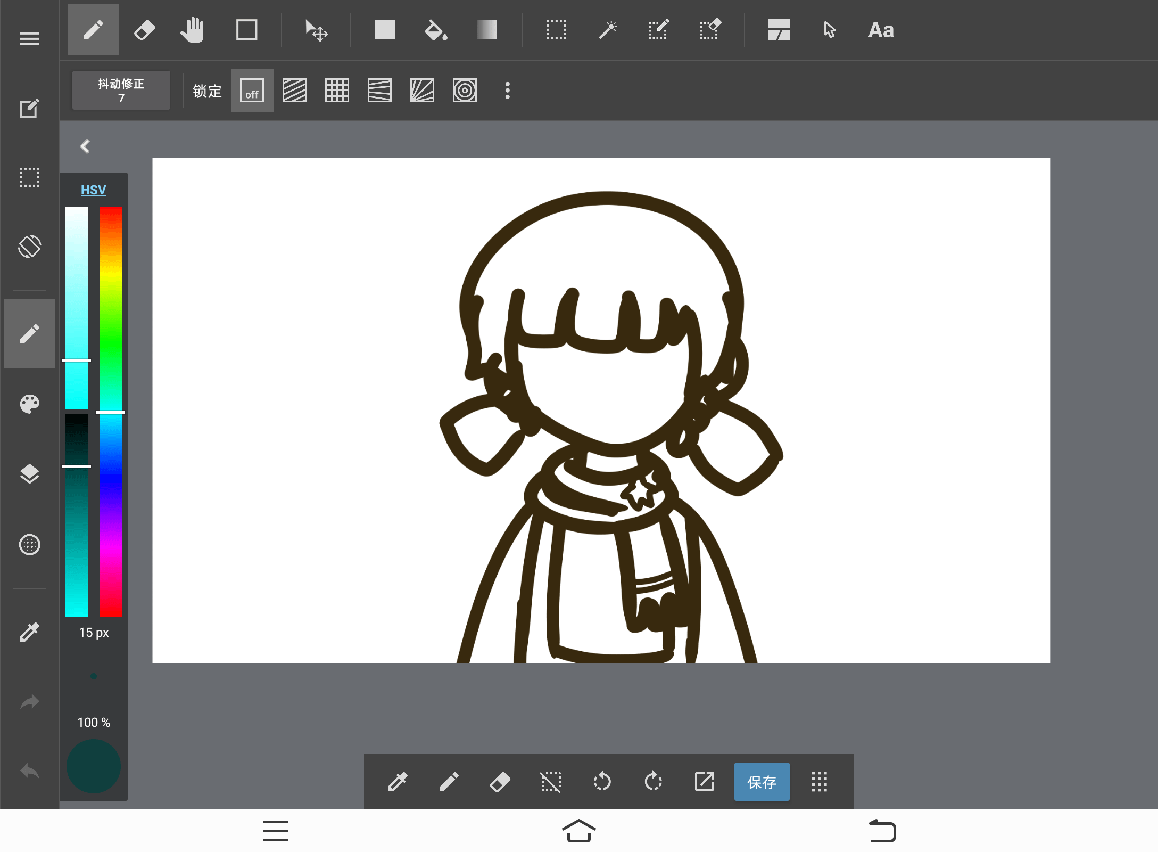Pick eyedropper in bottom shortcut bar
The height and width of the screenshot is (852, 1158).
[398, 782]
